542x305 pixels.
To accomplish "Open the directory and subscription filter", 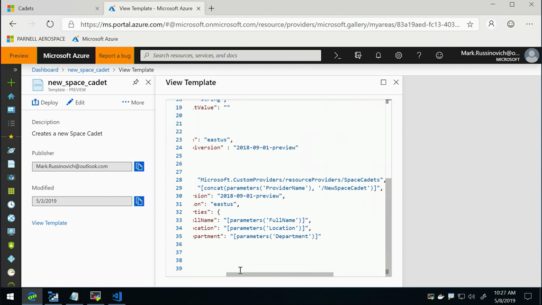I will click(x=358, y=56).
